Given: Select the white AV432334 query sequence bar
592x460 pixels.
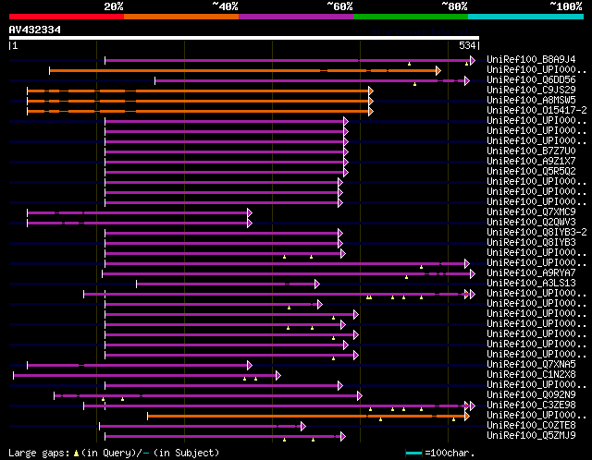Looking at the screenshot, I should pyautogui.click(x=244, y=38).
